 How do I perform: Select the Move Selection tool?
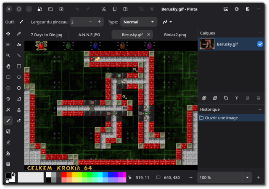(8, 45)
